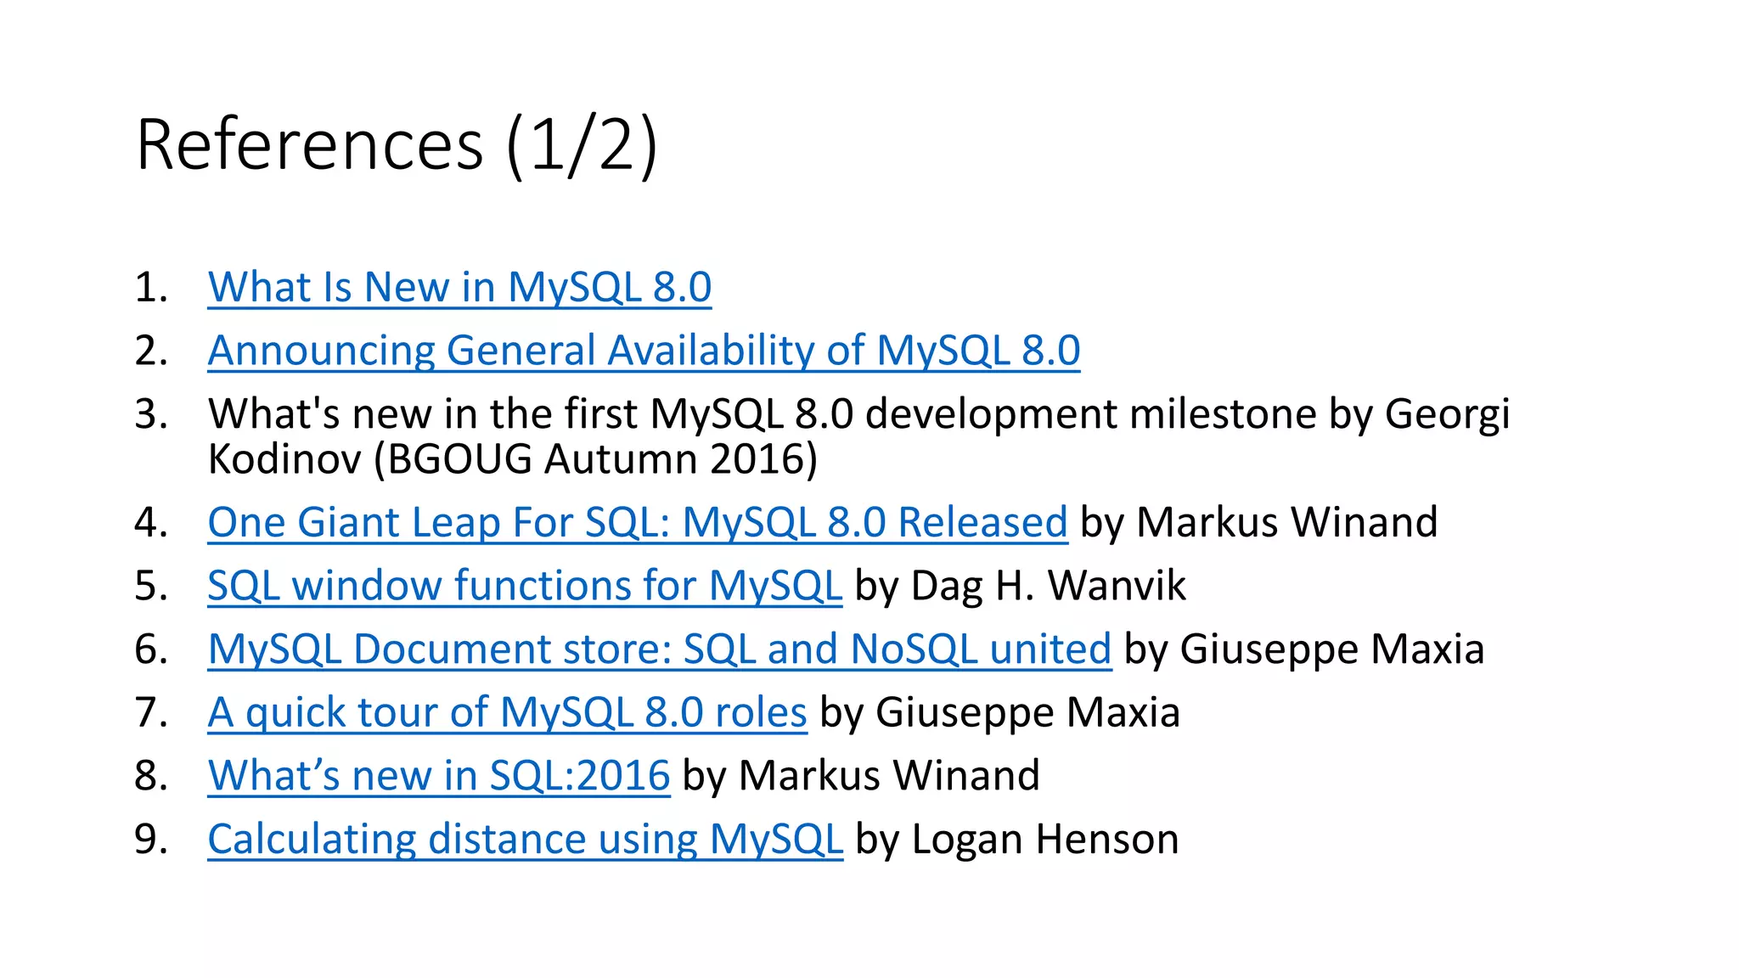Select the References (1/2) slide title
The width and height of the screenshot is (1739, 978).
point(397,145)
